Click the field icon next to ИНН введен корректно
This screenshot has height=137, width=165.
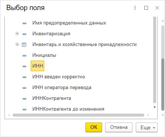[x=24, y=77]
